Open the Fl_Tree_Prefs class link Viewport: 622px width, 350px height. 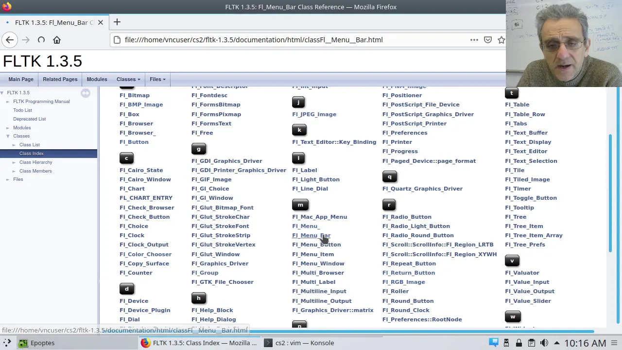(525, 245)
